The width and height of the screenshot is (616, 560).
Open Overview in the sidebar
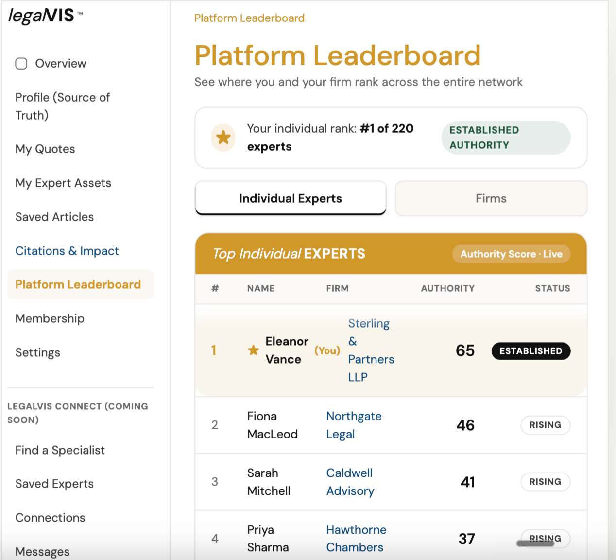tap(60, 64)
